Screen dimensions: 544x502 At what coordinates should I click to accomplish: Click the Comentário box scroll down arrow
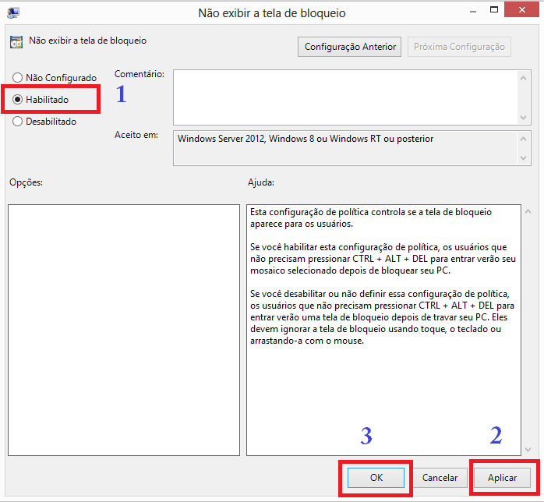pos(523,116)
